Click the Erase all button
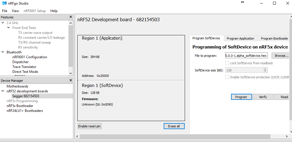The image size is (292, 142). (174, 126)
